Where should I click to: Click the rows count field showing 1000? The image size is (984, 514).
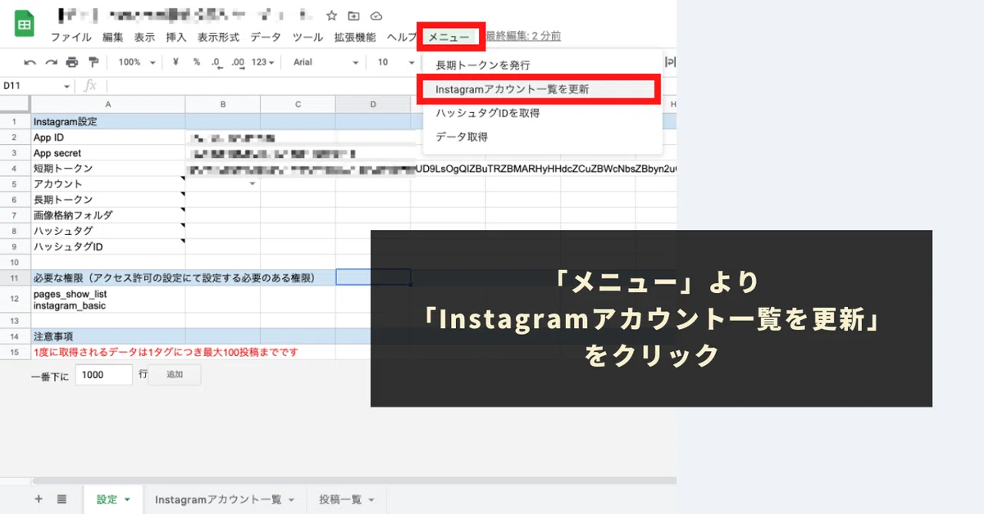(x=103, y=375)
